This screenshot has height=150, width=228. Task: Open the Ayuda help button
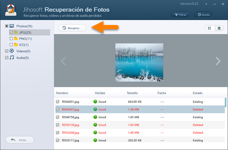pos(203,14)
